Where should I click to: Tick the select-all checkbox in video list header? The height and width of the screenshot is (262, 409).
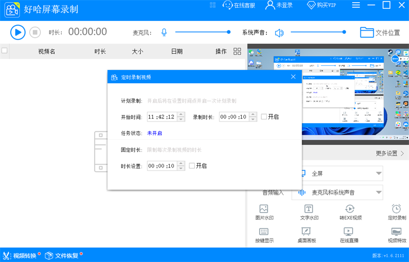click(x=5, y=51)
